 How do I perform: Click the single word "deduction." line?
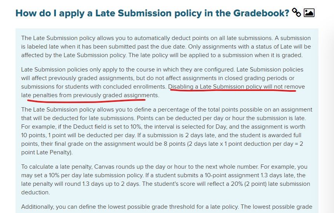click(36, 192)
